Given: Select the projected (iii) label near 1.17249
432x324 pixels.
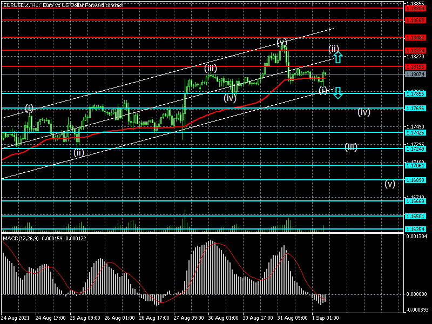Looking at the screenshot, I should [x=351, y=147].
